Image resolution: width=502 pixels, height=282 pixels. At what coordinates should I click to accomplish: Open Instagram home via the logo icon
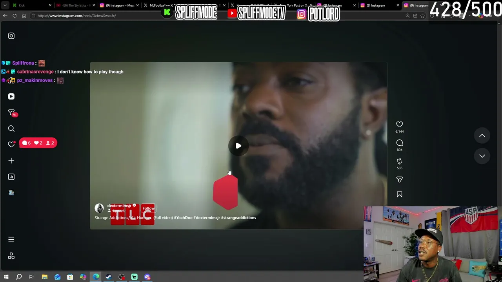11,36
